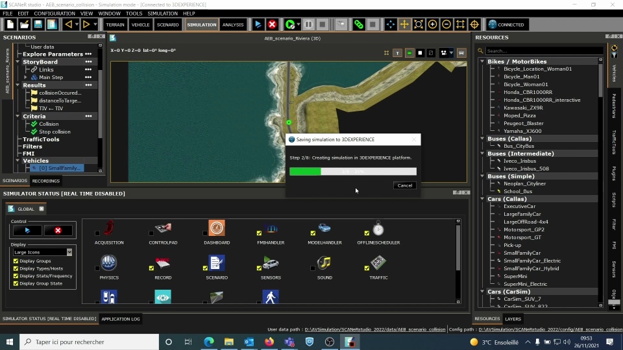This screenshot has width=623, height=350.
Task: Click the save floppy disk icon
Action: pos(38,25)
